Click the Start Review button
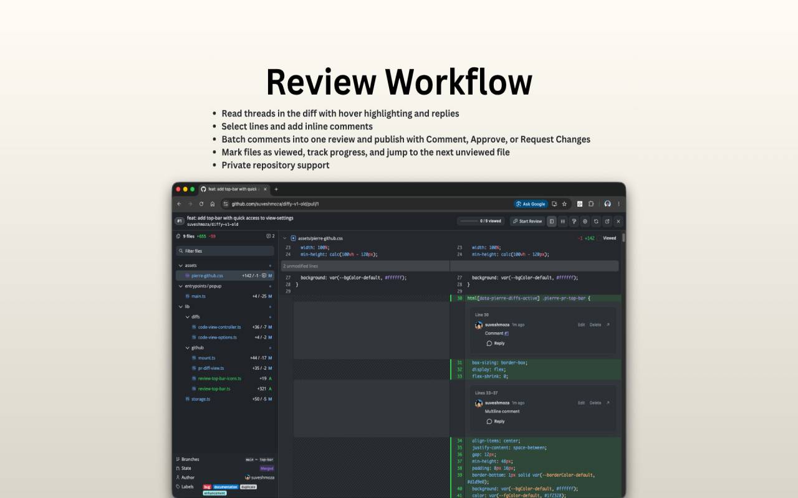 (x=527, y=221)
